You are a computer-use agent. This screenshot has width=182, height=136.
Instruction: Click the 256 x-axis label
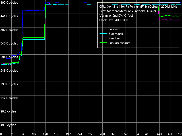(91, 134)
